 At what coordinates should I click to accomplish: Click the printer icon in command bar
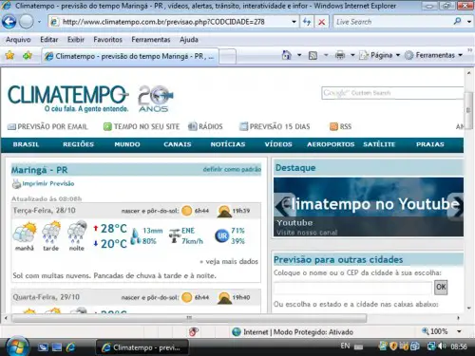(340, 55)
